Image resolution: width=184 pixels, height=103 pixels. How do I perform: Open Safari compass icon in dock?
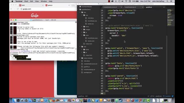tap(46, 100)
